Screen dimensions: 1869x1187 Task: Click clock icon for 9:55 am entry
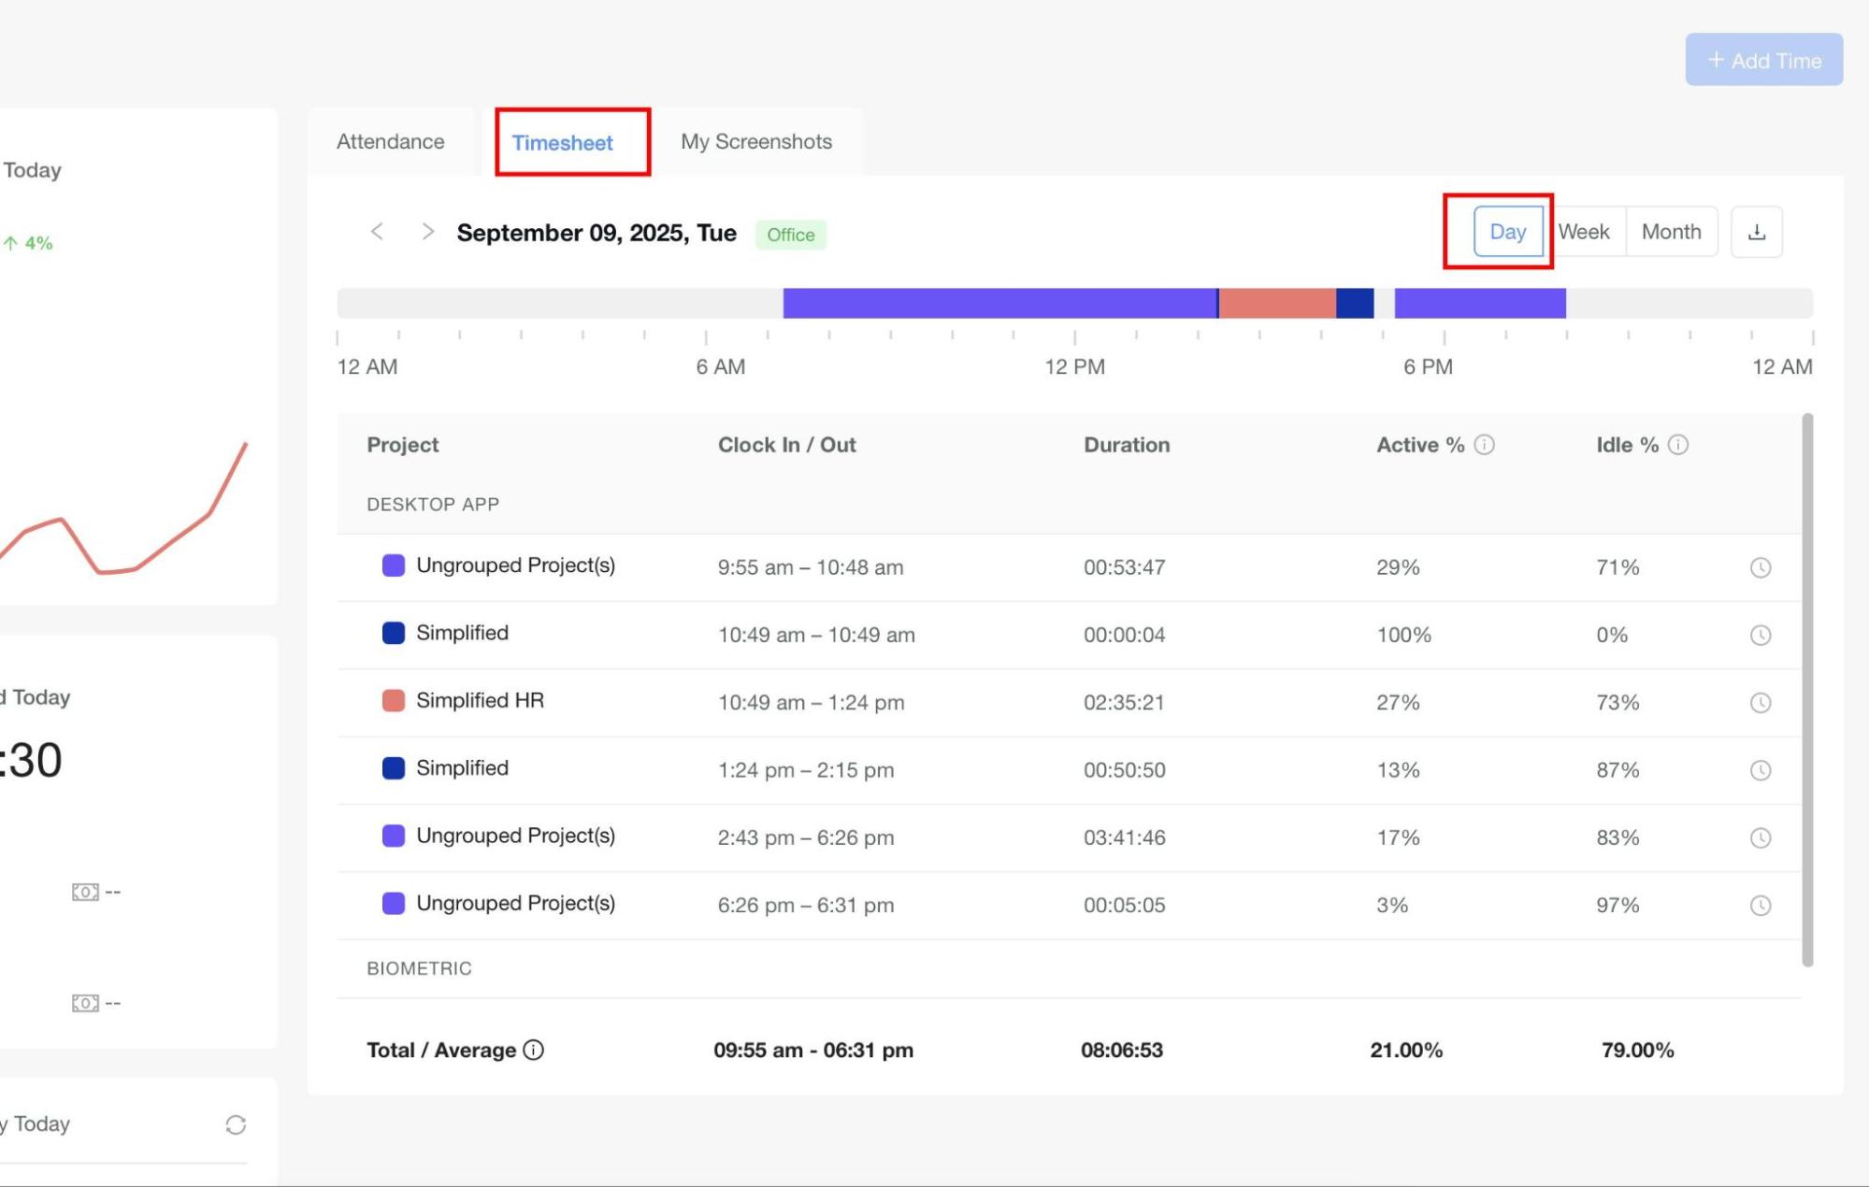1760,567
